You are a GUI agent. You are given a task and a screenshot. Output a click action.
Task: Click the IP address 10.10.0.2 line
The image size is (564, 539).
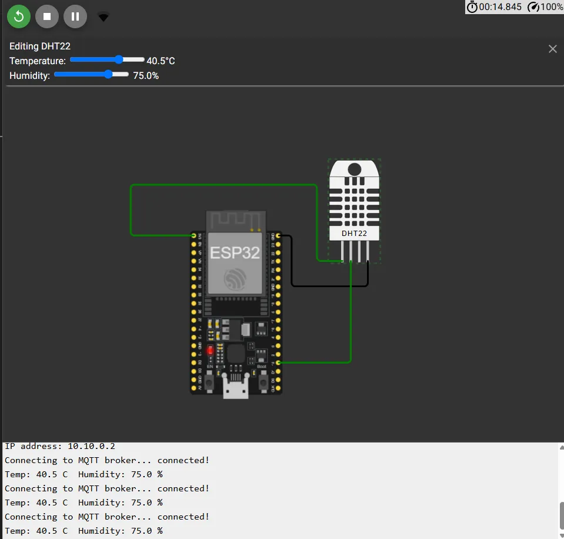60,446
